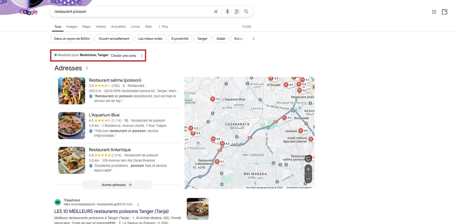Open the L'Aquarium Blue listing
This screenshot has height=224, width=454.
coord(104,115)
